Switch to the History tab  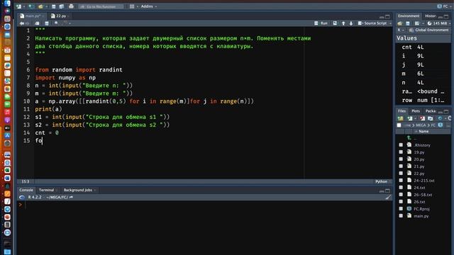pyautogui.click(x=431, y=16)
